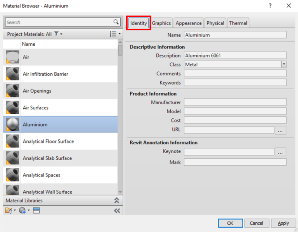
Task: Browse for URL with the ellipsis button
Action: tap(280, 130)
